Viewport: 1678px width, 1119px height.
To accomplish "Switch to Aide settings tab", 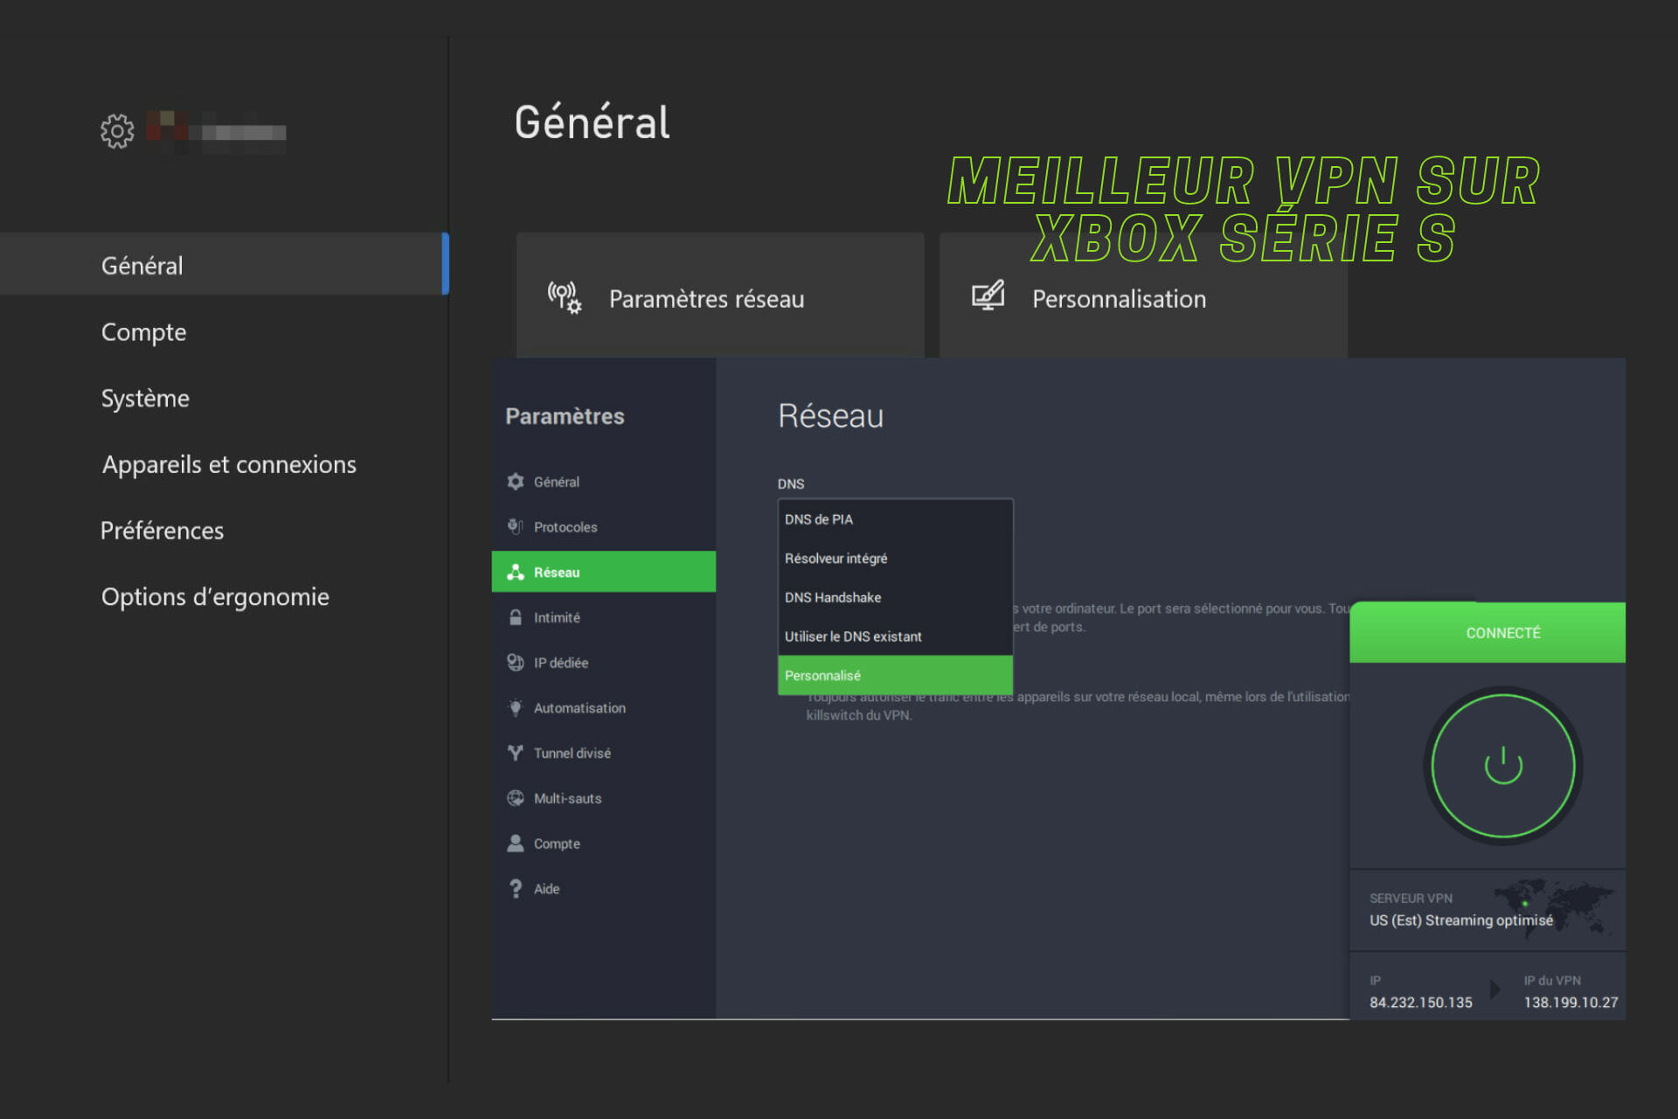I will coord(604,888).
